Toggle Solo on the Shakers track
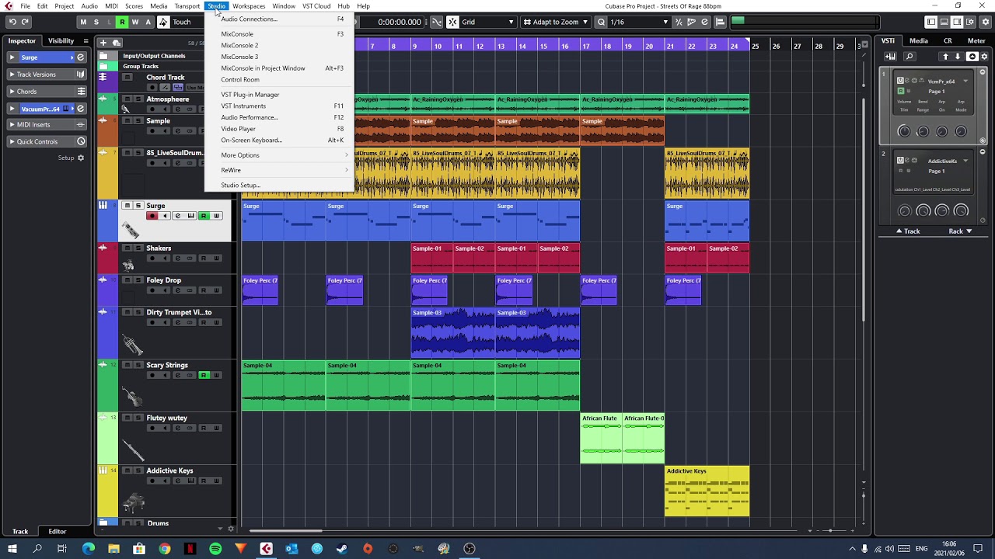This screenshot has height=559, width=995. click(x=138, y=248)
